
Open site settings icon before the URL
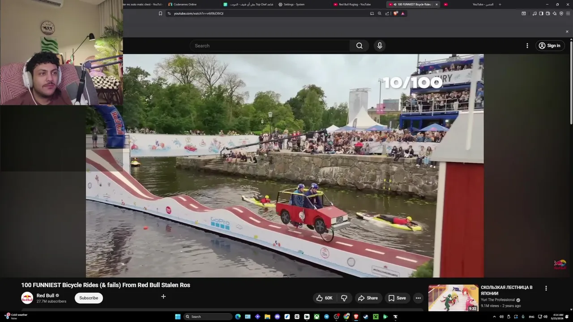[169, 13]
